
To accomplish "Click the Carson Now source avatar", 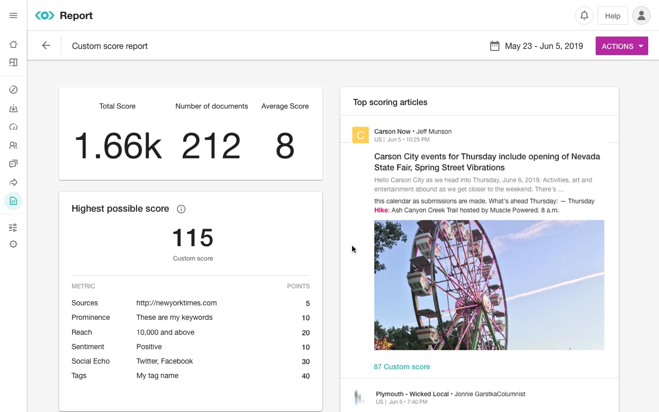I will point(360,135).
